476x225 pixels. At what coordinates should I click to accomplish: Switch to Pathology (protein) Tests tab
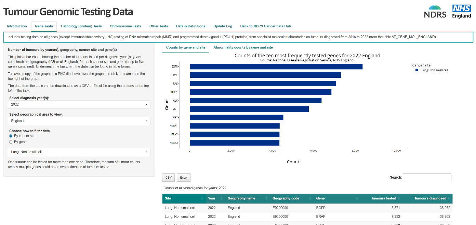[81, 26]
